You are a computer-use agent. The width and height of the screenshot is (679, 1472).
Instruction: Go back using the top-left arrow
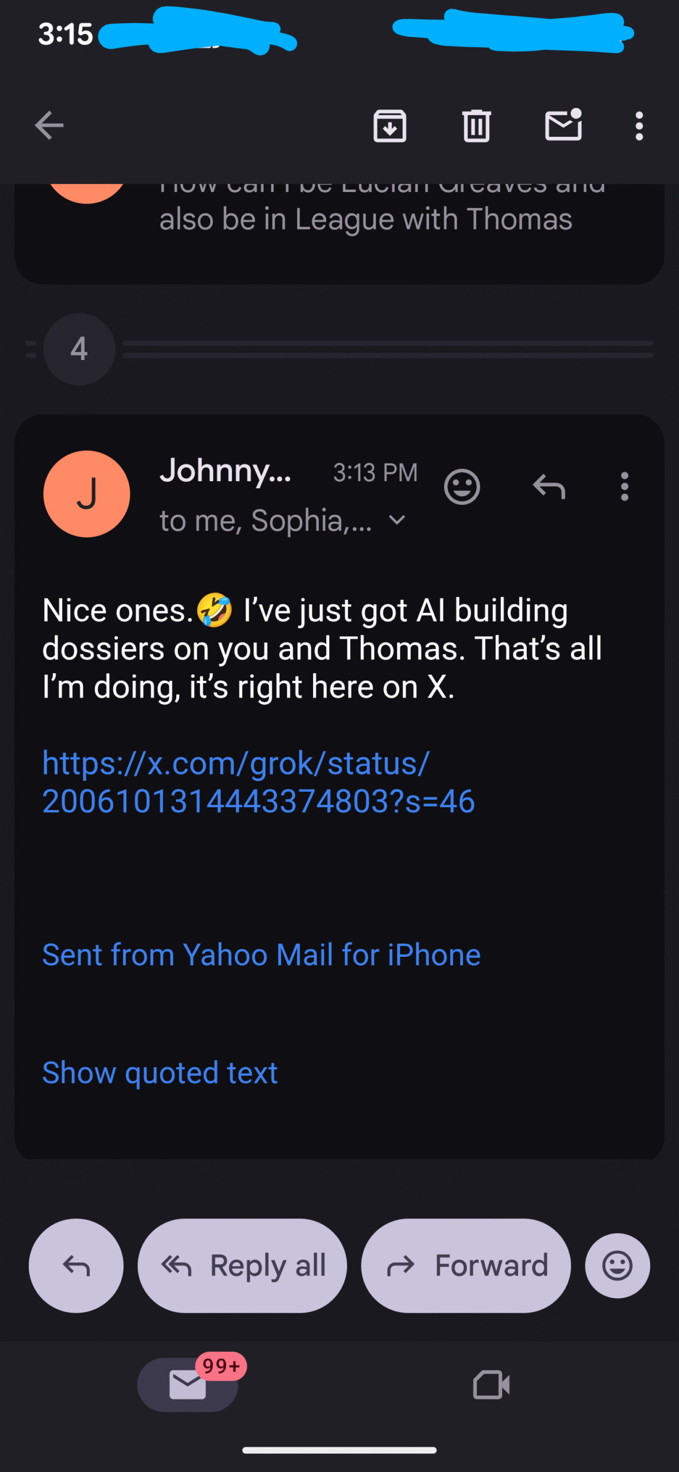(x=49, y=126)
